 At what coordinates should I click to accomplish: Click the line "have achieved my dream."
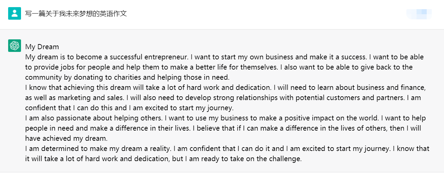point(66,139)
